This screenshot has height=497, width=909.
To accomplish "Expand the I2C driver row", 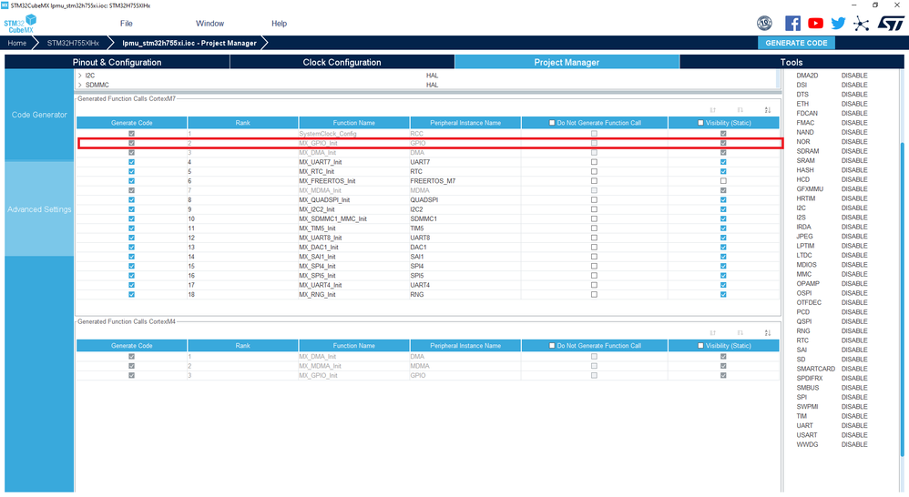I will pyautogui.click(x=80, y=76).
